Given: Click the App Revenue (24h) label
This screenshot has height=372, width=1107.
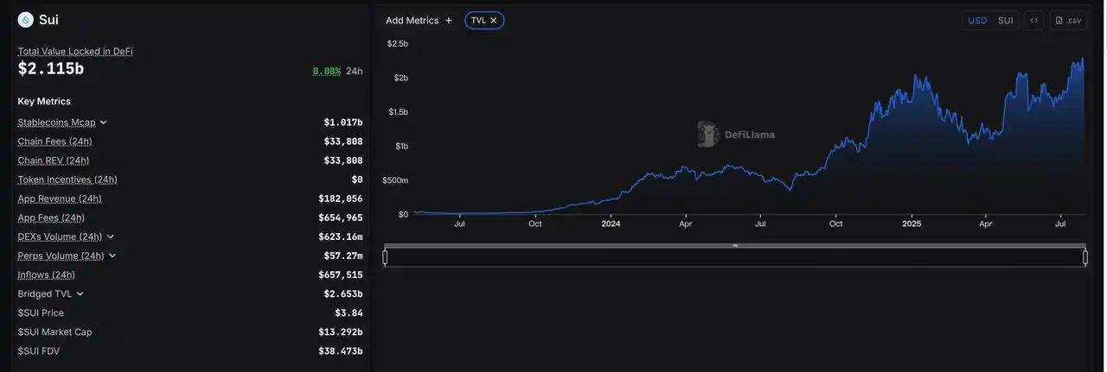Looking at the screenshot, I should (x=60, y=199).
